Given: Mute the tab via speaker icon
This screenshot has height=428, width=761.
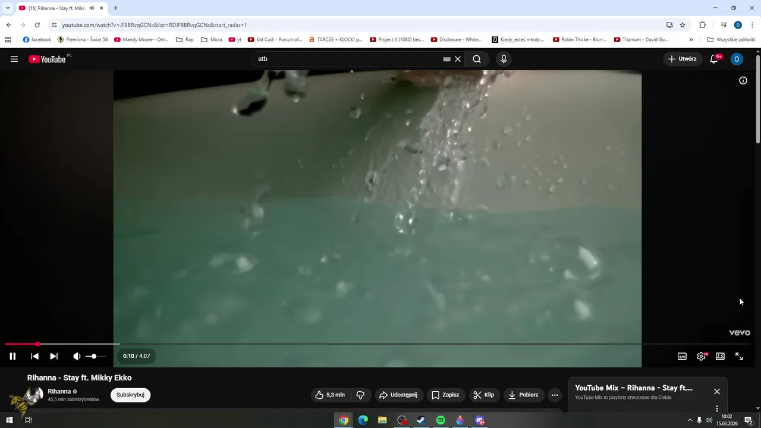Looking at the screenshot, I should [x=92, y=8].
